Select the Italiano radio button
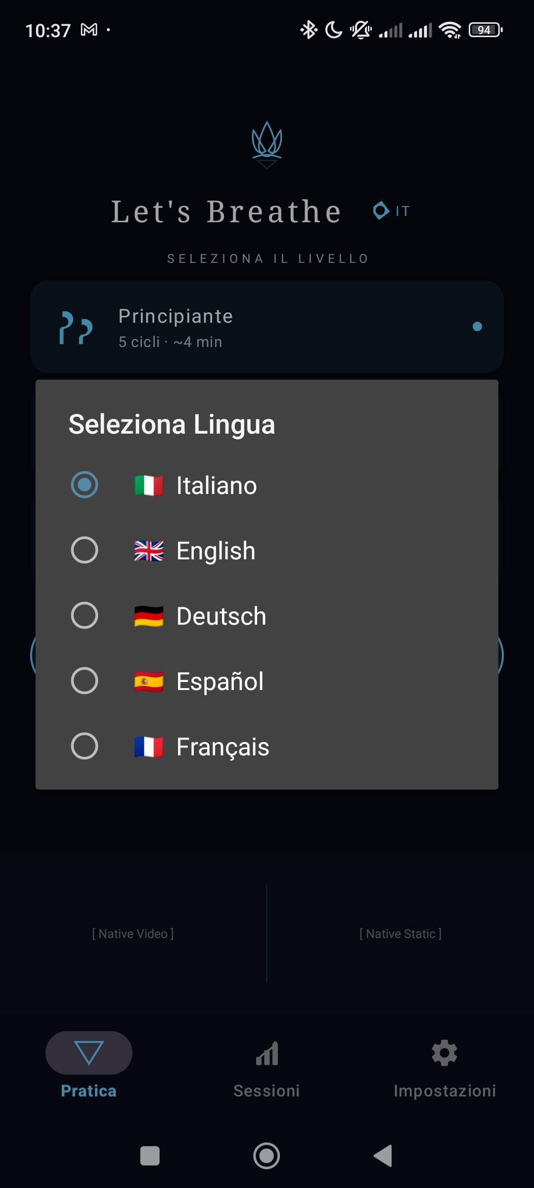 click(x=85, y=485)
